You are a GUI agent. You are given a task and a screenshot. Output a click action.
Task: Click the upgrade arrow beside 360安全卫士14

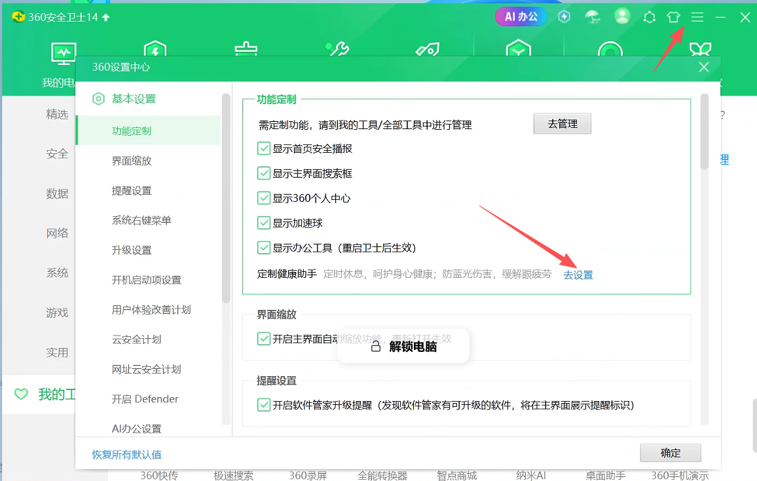(x=106, y=18)
